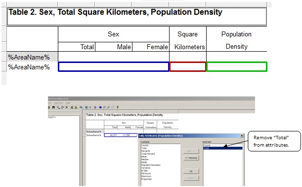Select Percents in the Available list
This screenshot has width=302, height=187.
[x=146, y=151]
